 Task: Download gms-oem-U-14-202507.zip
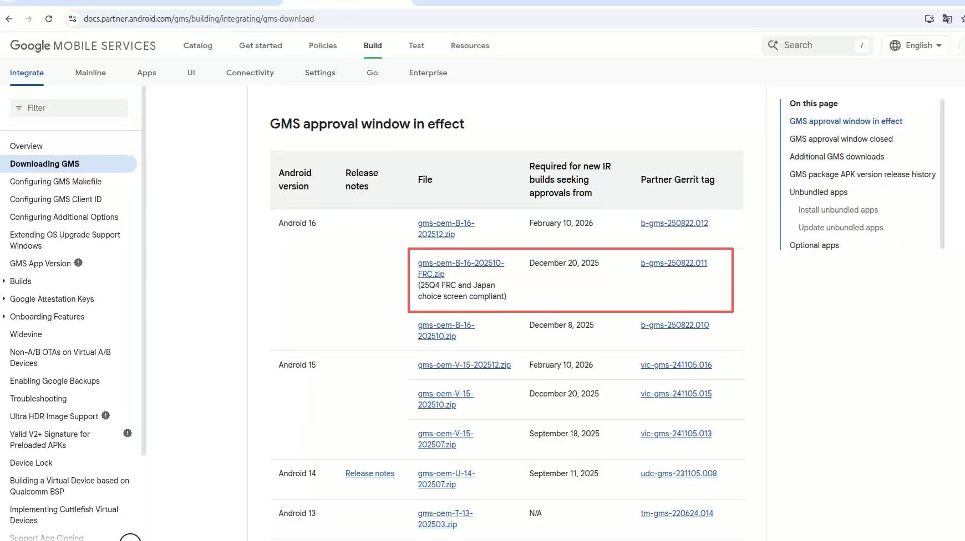tap(446, 479)
